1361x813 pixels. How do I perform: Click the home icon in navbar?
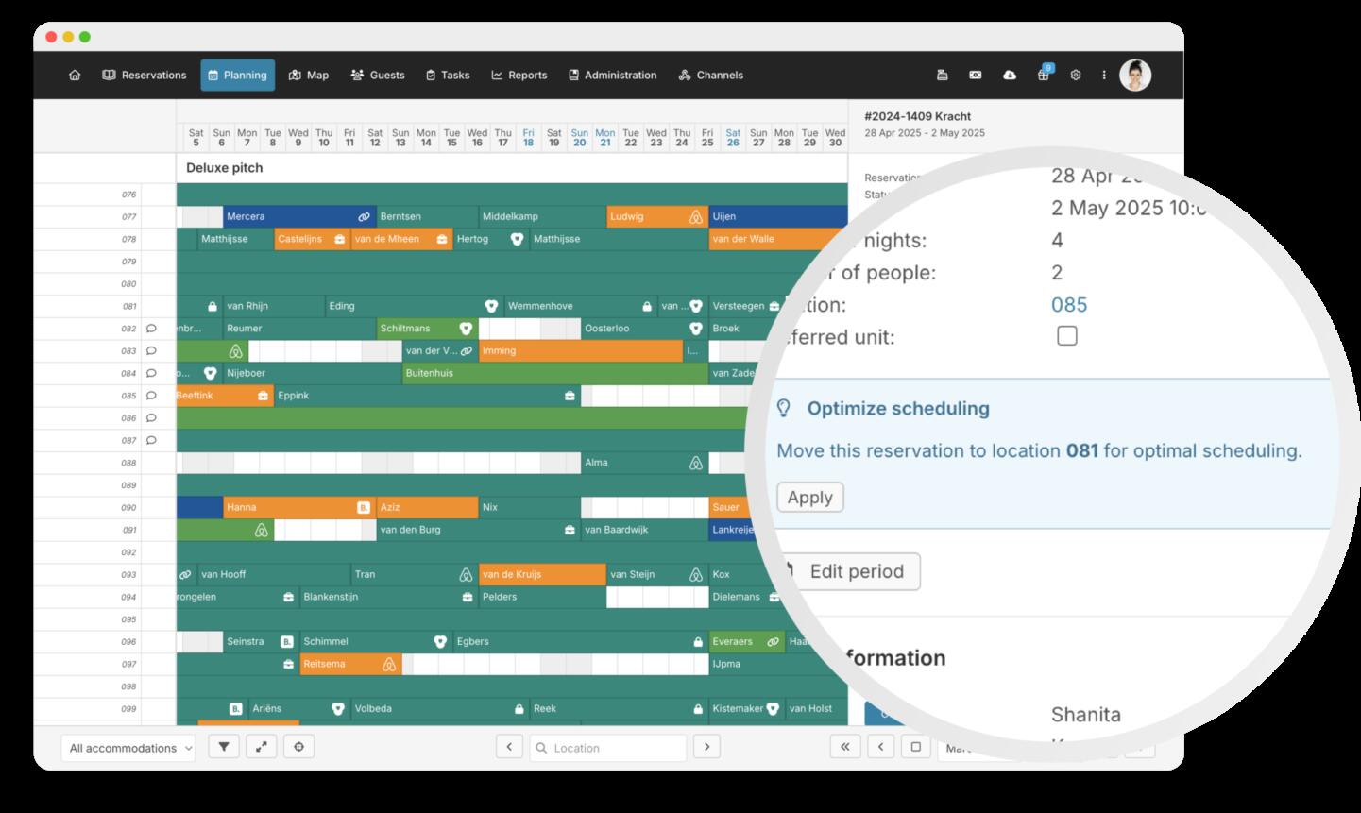point(75,76)
